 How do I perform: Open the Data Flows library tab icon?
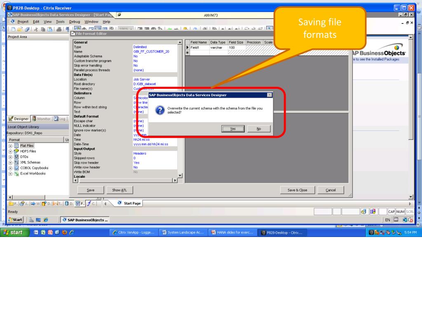pyautogui.click(x=45, y=203)
